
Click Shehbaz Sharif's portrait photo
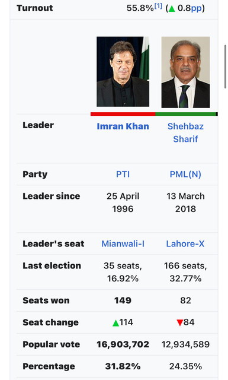coord(185,72)
